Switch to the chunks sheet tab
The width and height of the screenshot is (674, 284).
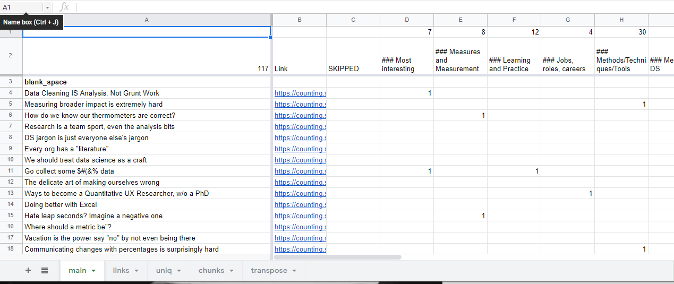point(211,270)
